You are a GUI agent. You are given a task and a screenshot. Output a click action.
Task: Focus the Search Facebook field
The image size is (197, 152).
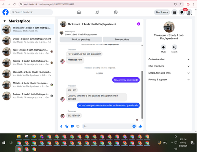pos(32,12)
